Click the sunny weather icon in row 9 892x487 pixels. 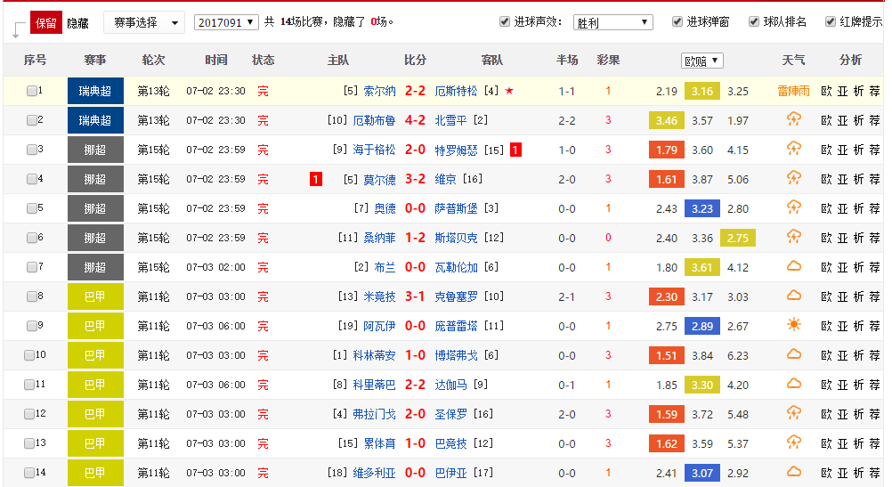794,326
